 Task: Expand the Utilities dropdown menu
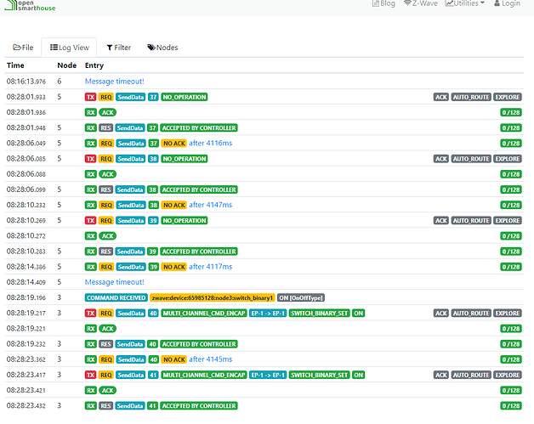[464, 3]
